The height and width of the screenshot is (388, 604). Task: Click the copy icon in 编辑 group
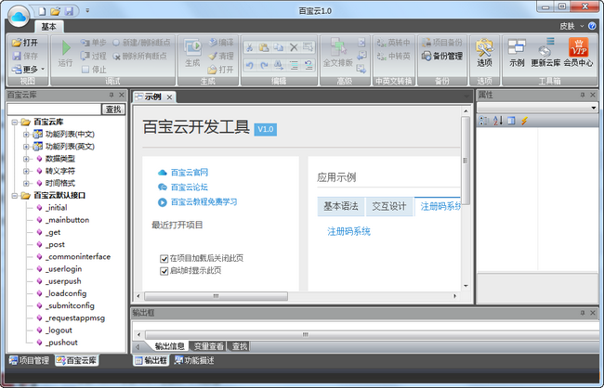(x=279, y=47)
